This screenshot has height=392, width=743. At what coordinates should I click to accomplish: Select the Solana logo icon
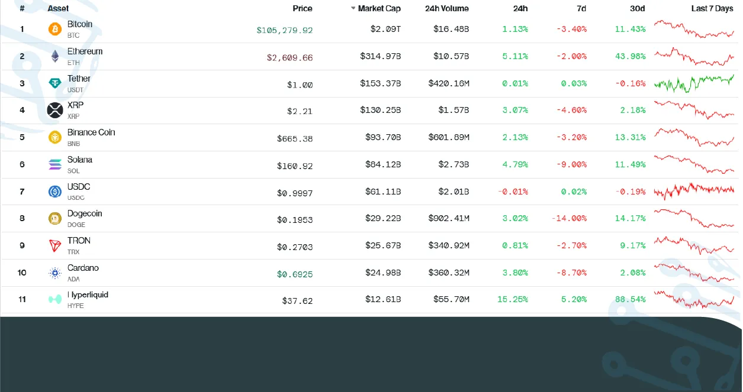point(54,164)
